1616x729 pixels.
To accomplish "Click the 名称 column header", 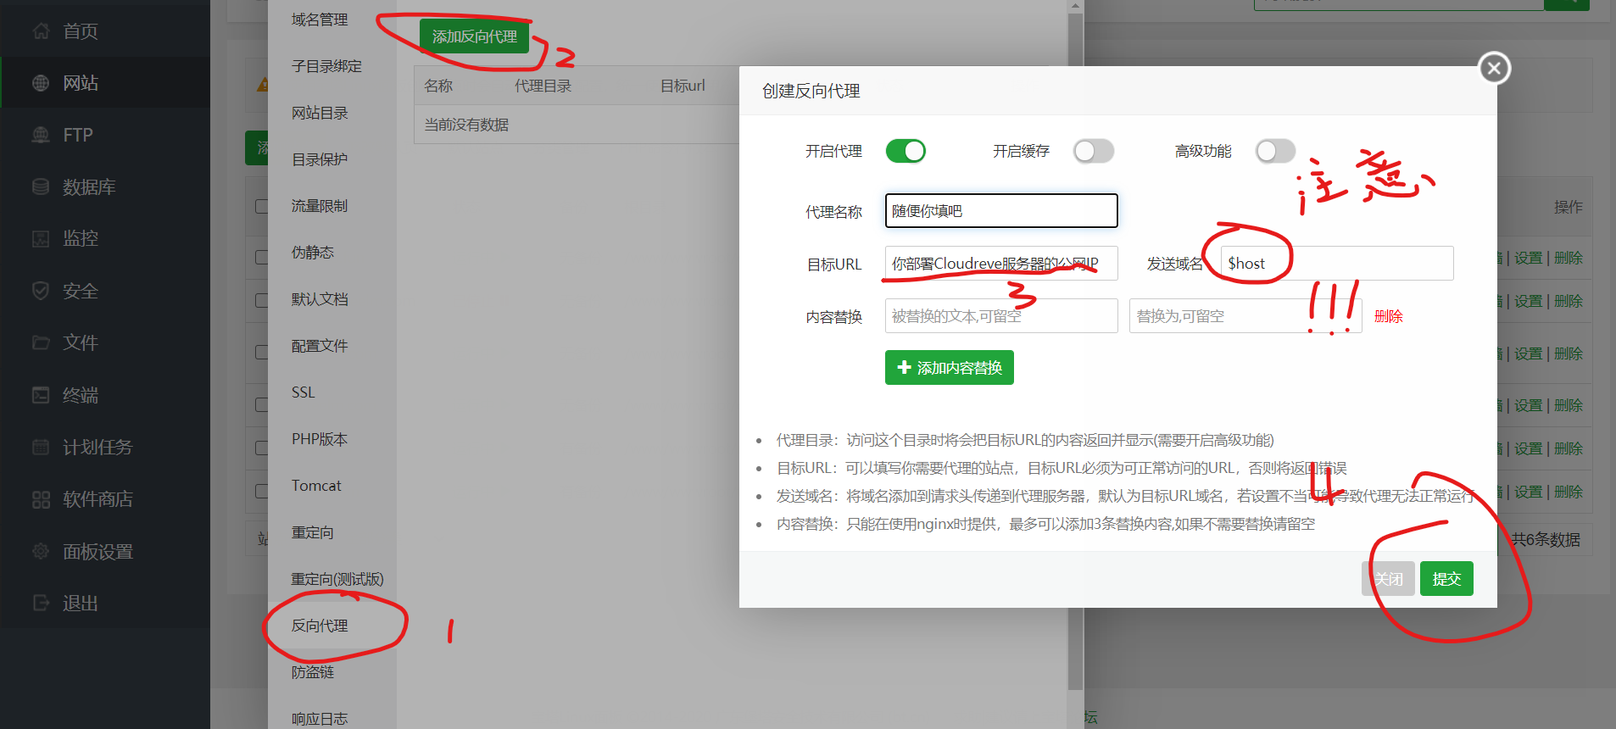I will 438,86.
